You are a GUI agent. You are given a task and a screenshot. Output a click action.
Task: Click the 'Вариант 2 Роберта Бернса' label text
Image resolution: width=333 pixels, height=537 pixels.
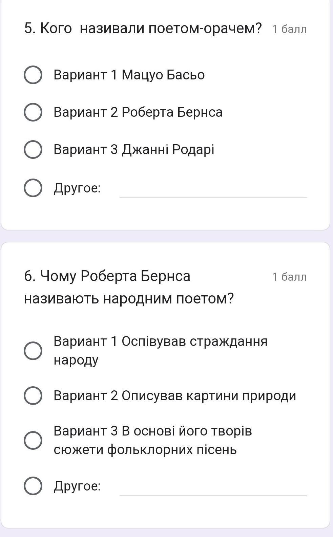(x=138, y=112)
